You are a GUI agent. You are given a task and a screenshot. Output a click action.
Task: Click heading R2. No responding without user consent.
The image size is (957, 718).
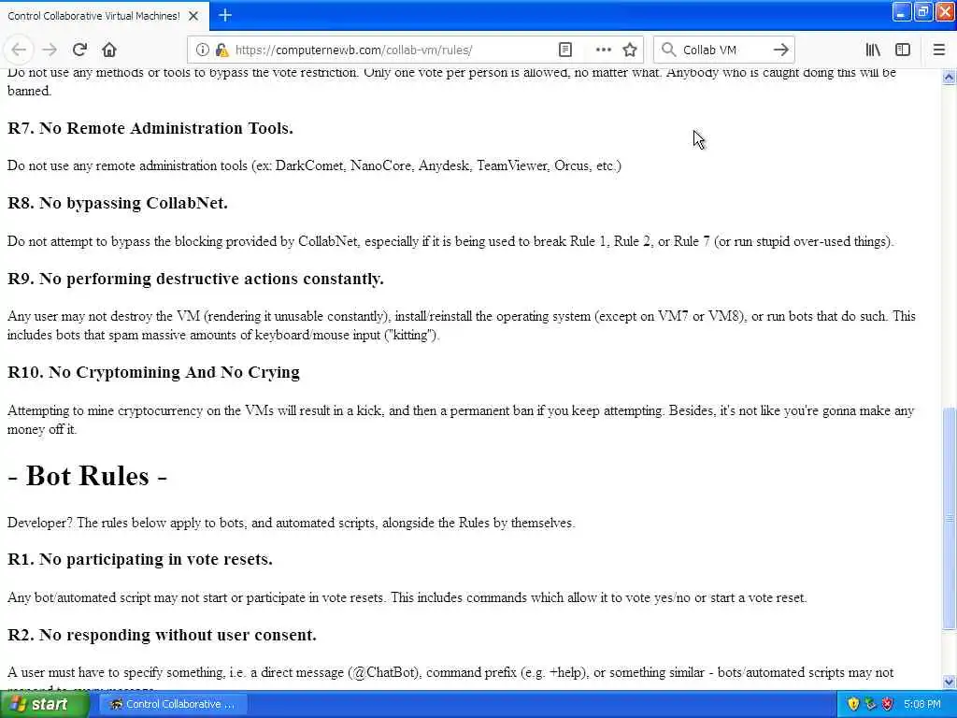[x=162, y=635]
